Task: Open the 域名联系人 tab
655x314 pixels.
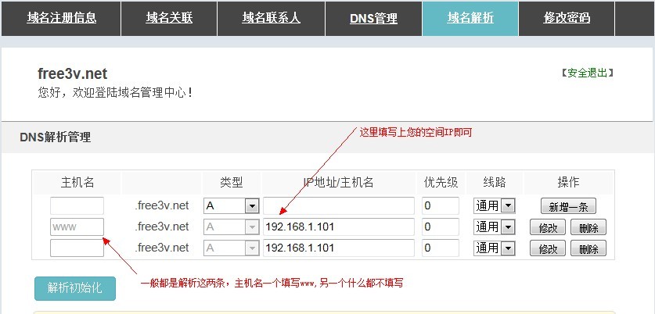Action: point(271,18)
